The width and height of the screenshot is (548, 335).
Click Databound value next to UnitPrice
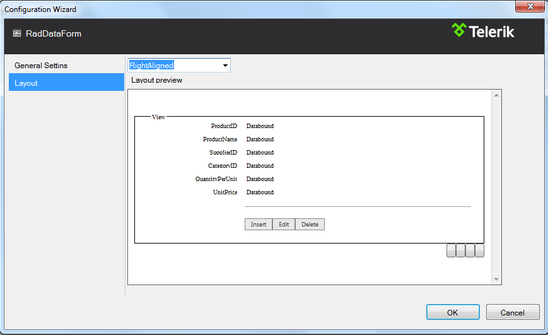click(x=260, y=192)
